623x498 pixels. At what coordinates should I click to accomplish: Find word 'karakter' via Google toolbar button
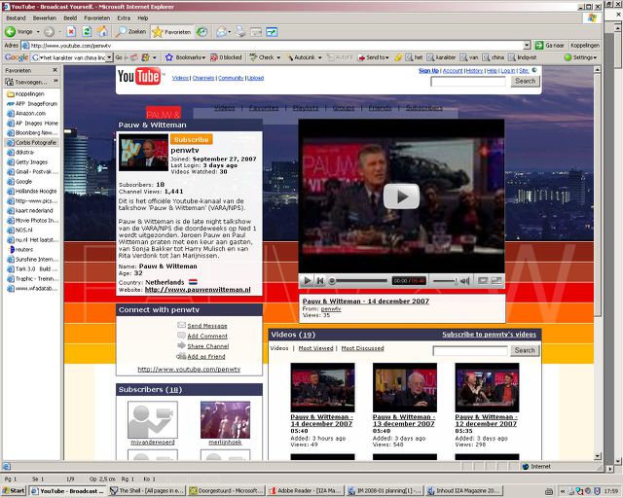pyautogui.click(x=441, y=57)
